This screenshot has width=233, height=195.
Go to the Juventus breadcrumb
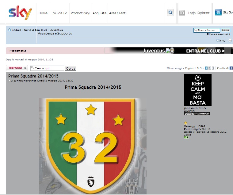tap(56, 30)
